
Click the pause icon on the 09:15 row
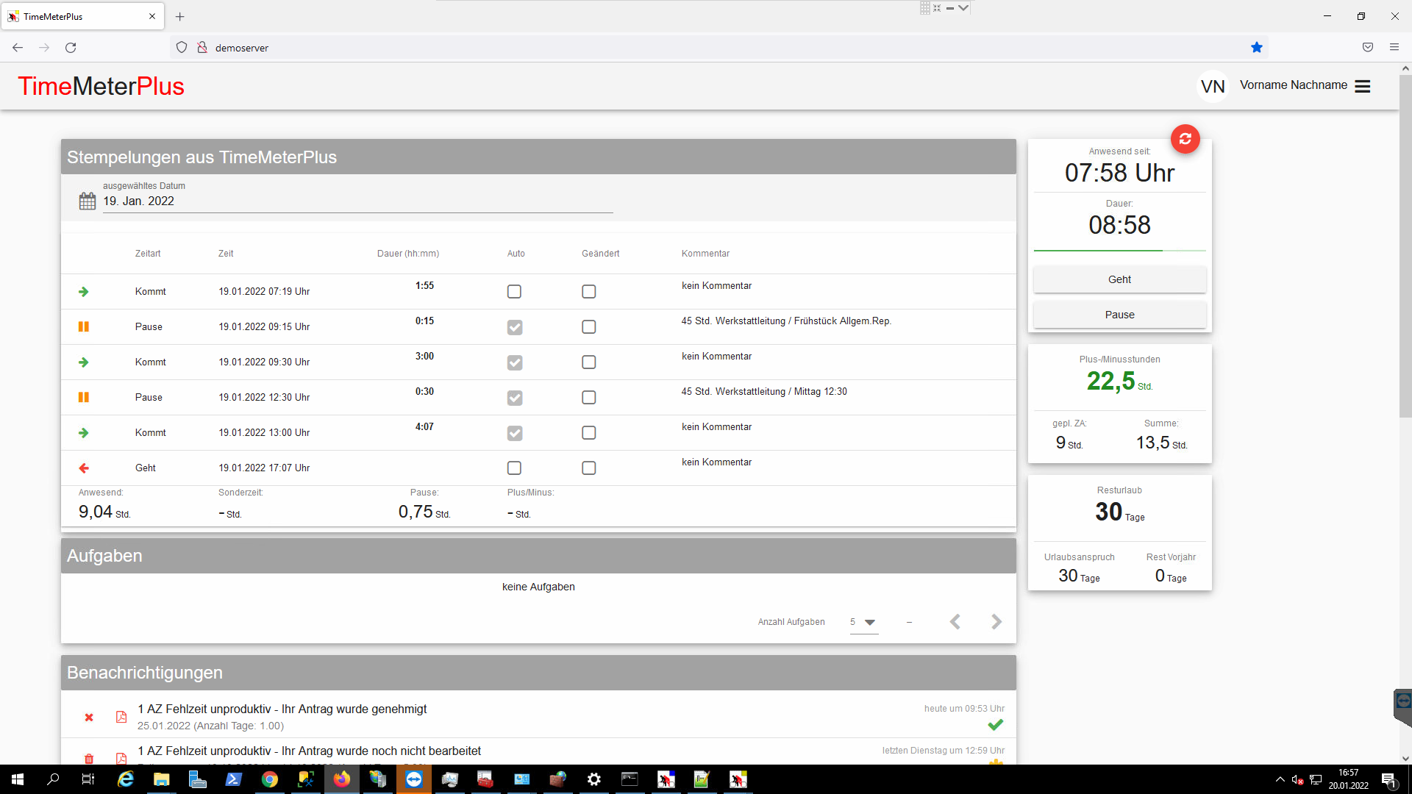click(x=84, y=326)
